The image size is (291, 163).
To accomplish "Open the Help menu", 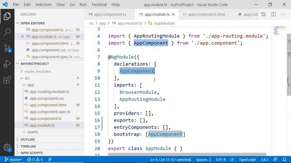I will tap(115, 5).
